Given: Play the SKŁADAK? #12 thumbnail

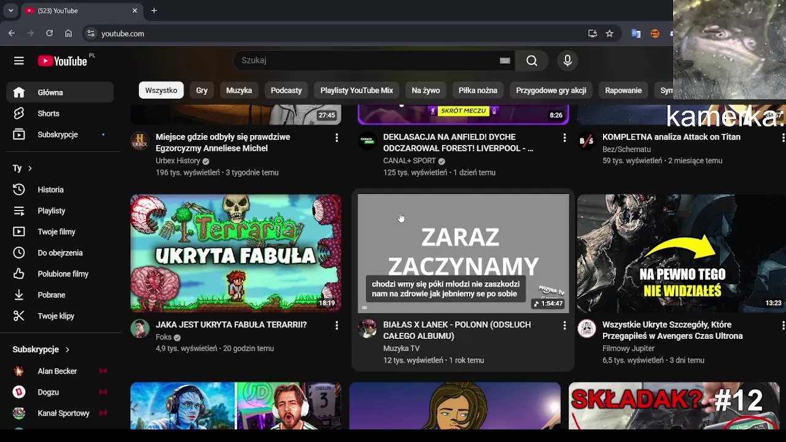Looking at the screenshot, I should [674, 406].
